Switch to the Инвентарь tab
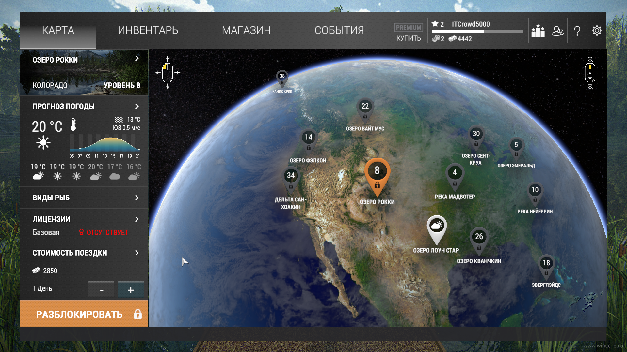 [148, 30]
